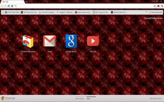Open YouTube Converter bookmark

tap(47, 12)
